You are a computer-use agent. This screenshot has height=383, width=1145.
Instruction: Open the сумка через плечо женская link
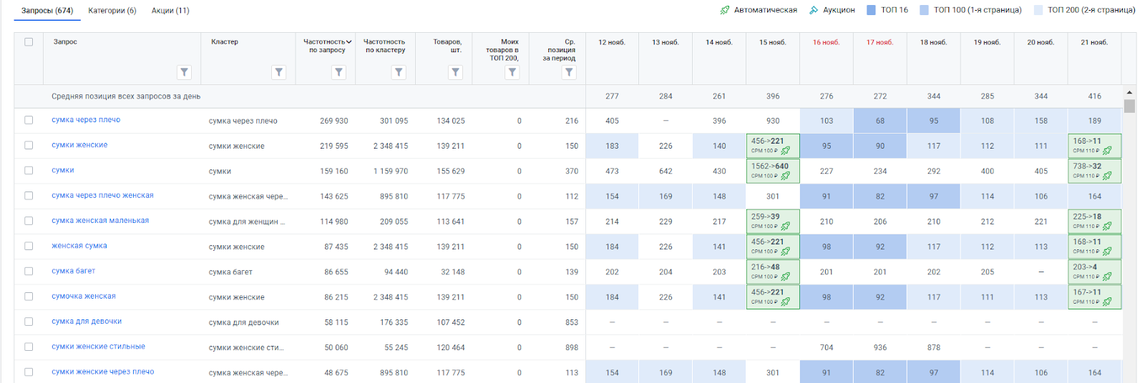click(x=102, y=195)
